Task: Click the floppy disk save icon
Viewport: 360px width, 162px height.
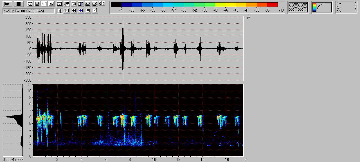Action: pos(37,4)
